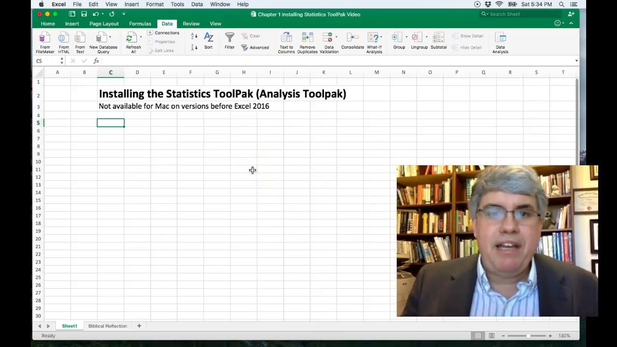Go to previous sheet arrow
Image resolution: width=617 pixels, height=347 pixels.
[40, 326]
